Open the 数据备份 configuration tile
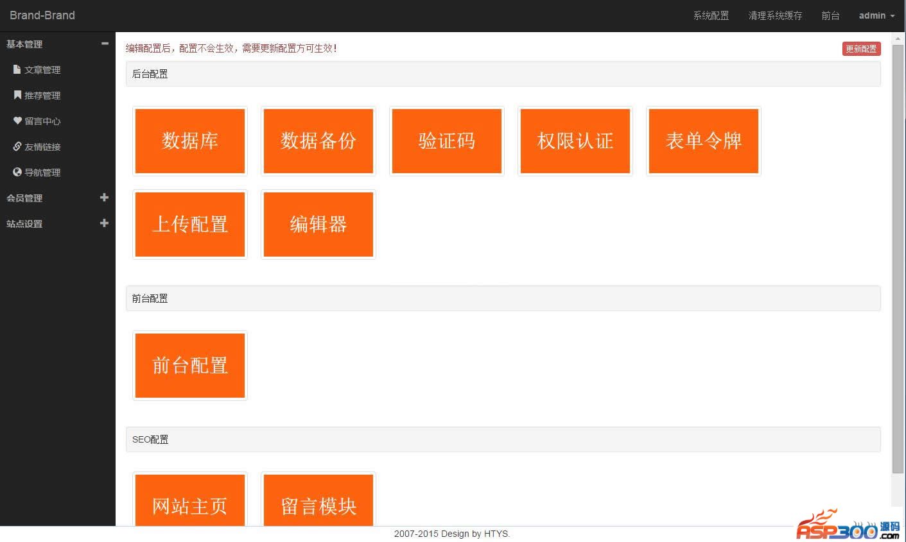 click(318, 141)
